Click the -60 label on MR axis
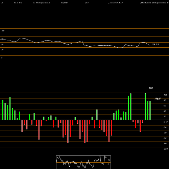Viewport: 169px width, 169px height. click(x=165, y=138)
